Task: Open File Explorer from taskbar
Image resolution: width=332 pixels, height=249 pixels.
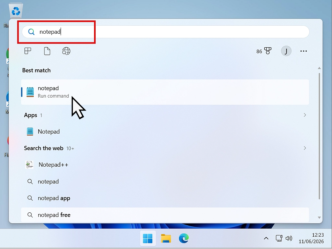Action: coord(166,238)
